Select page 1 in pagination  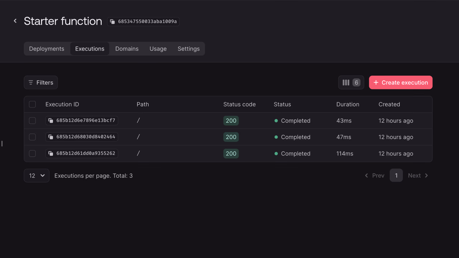[396, 175]
